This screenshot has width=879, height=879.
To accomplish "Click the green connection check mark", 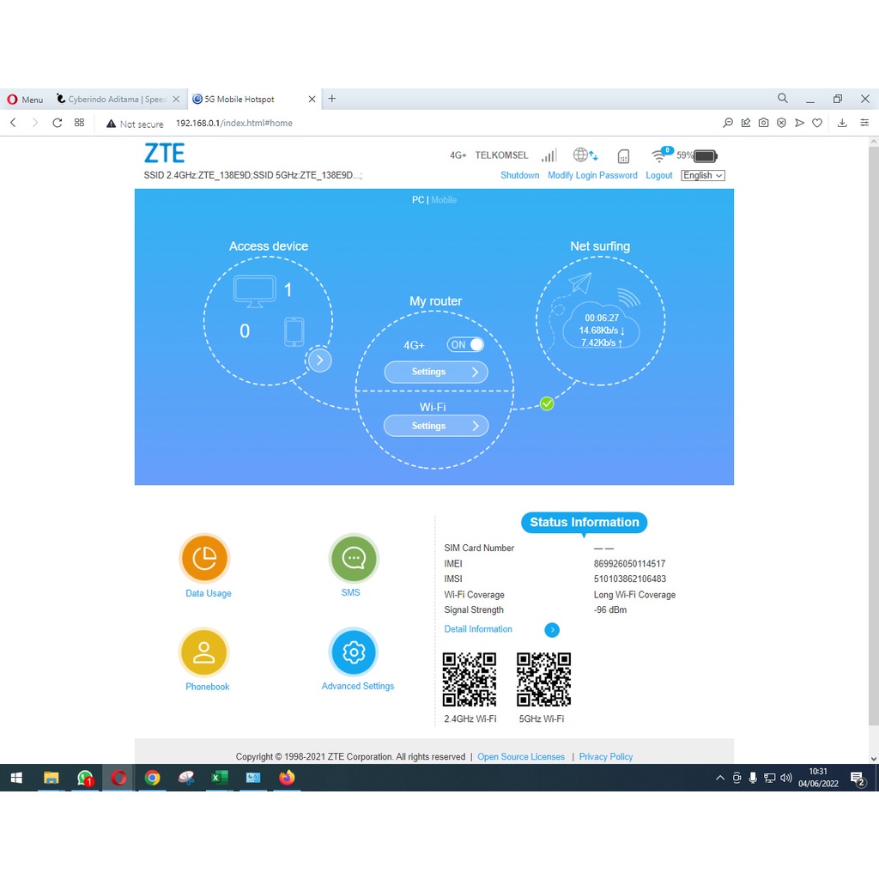I will point(547,403).
